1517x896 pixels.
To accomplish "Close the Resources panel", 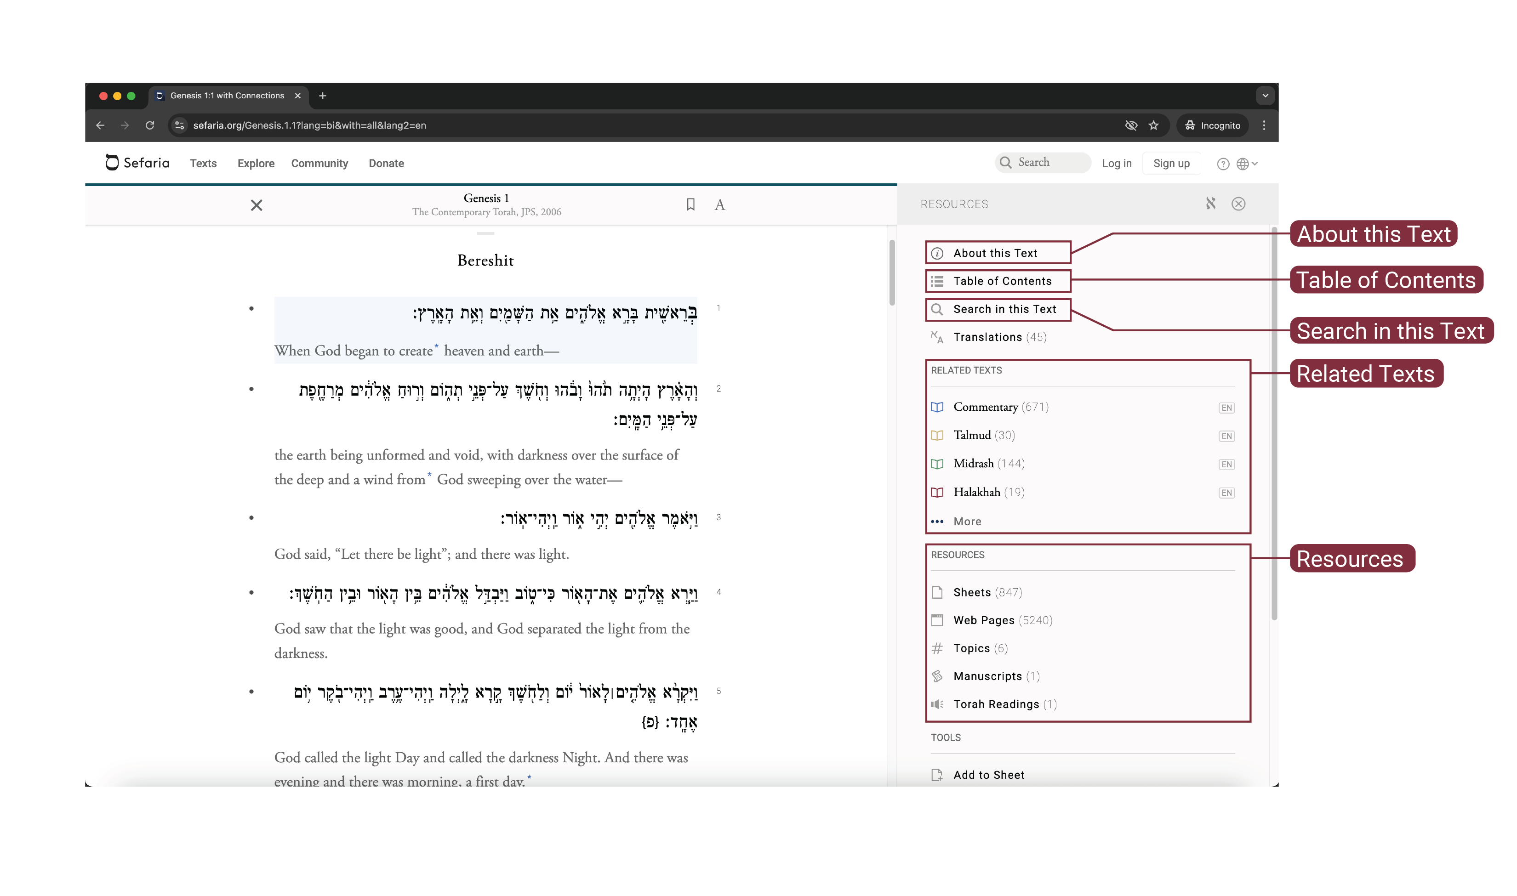I will [x=1238, y=204].
